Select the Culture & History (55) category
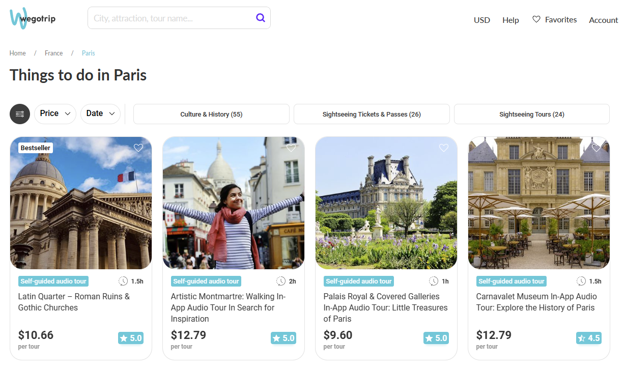Screen dimensions: 625x368 pyautogui.click(x=211, y=114)
